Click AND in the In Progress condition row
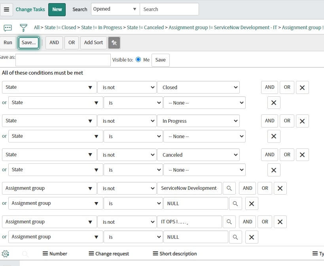 pyautogui.click(x=270, y=121)
